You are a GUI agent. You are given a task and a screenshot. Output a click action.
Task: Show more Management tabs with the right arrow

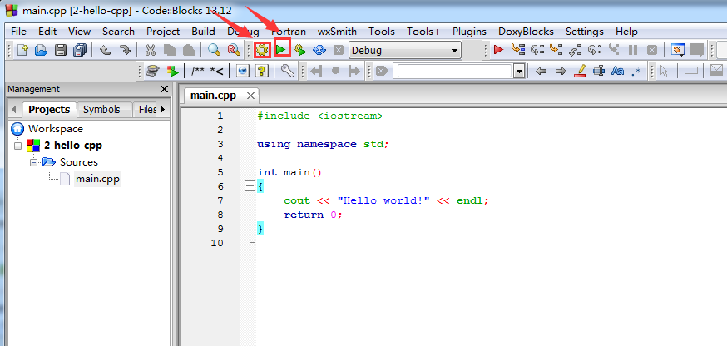[x=163, y=110]
